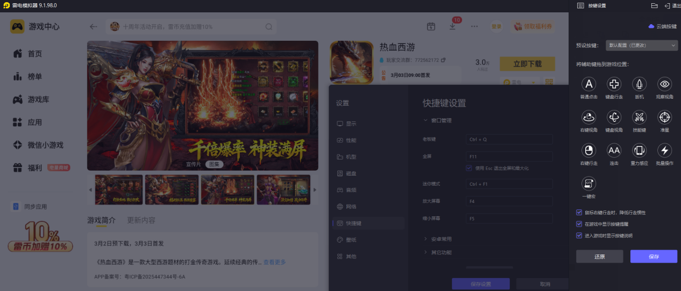Click the 还原 restore button
Viewport: 681px width, 291px height.
click(x=600, y=257)
